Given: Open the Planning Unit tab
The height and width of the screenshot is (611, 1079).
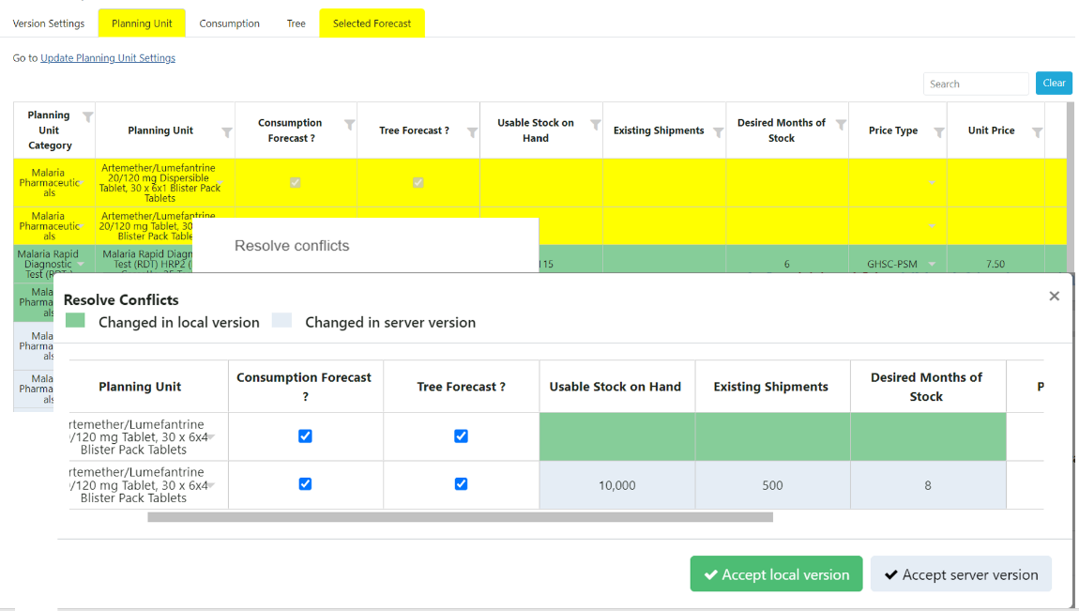Looking at the screenshot, I should pyautogui.click(x=142, y=23).
